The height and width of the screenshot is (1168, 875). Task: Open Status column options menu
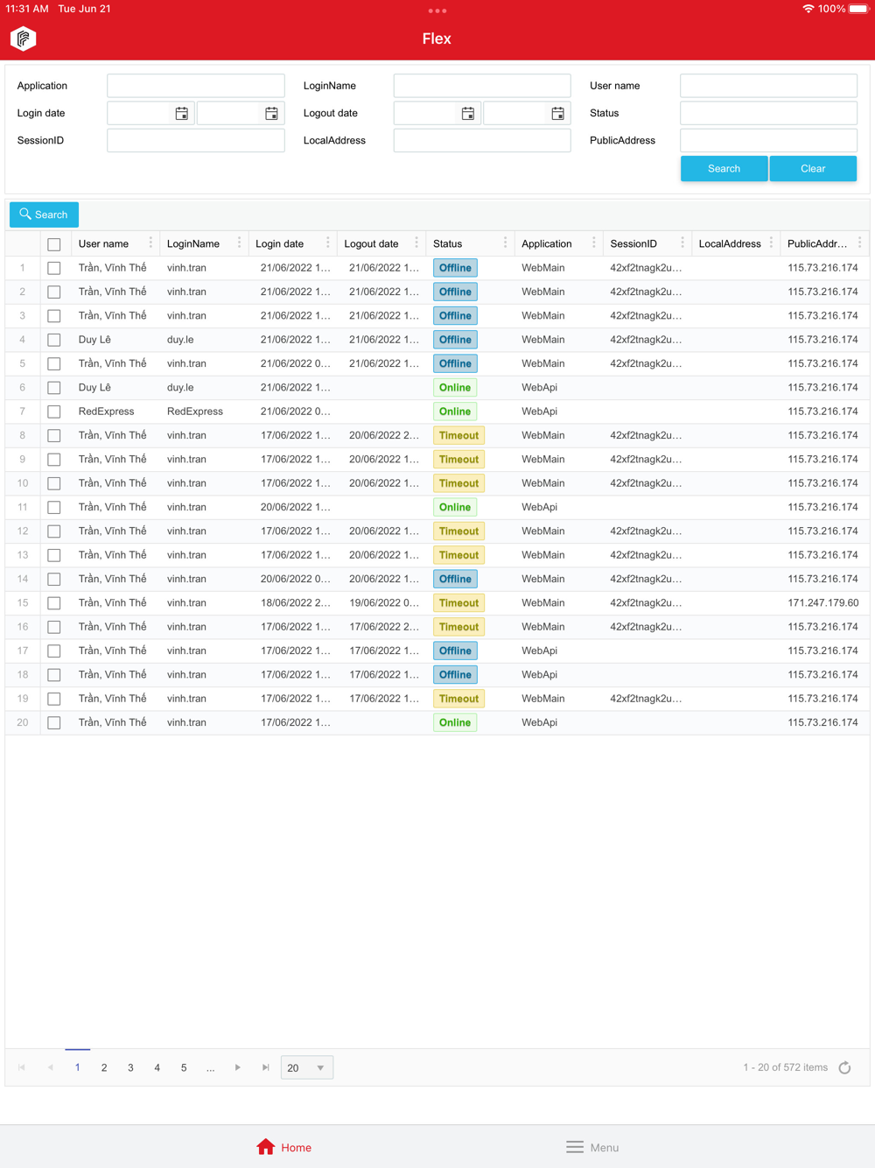point(505,243)
